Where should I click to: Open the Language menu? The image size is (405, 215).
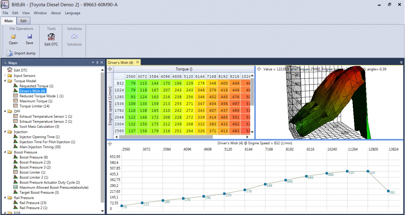pos(73,13)
